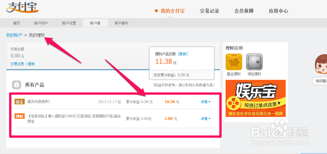The width and height of the screenshot is (327, 154).
Task: Click the 理财应用 panel heading
Action: (x=234, y=48)
